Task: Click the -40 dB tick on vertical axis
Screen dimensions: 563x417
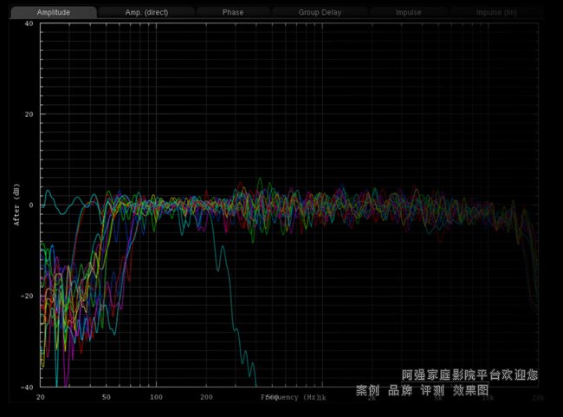Action: pyautogui.click(x=28, y=387)
